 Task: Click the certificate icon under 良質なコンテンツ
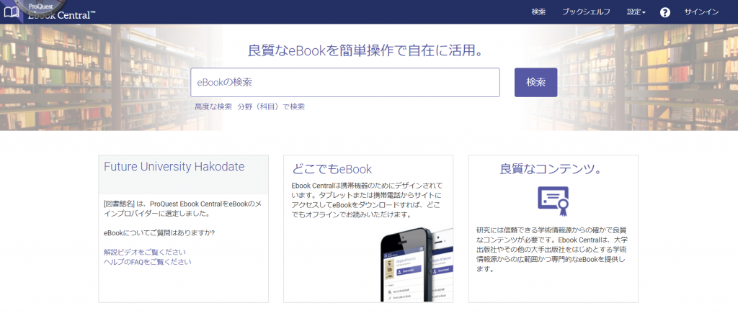[553, 201]
